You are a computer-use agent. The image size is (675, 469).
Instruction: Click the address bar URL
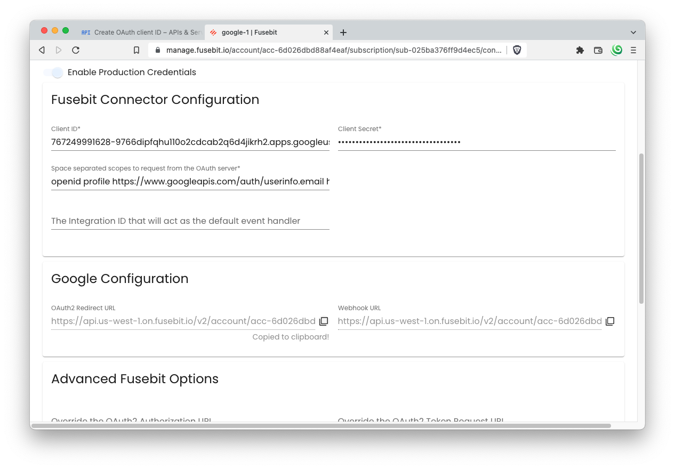334,50
